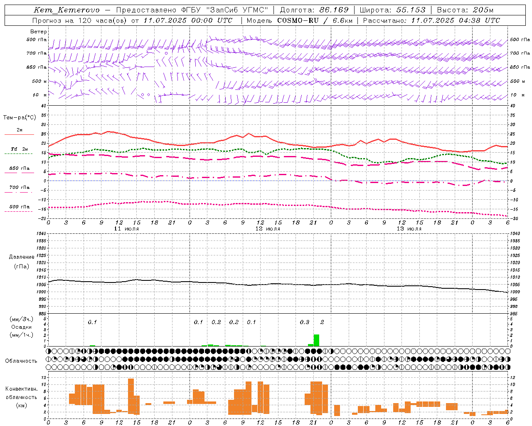Viewport: 532px width, 426px height.
Task: Click the red '2м' temperature legend line
Action: click(x=19, y=134)
